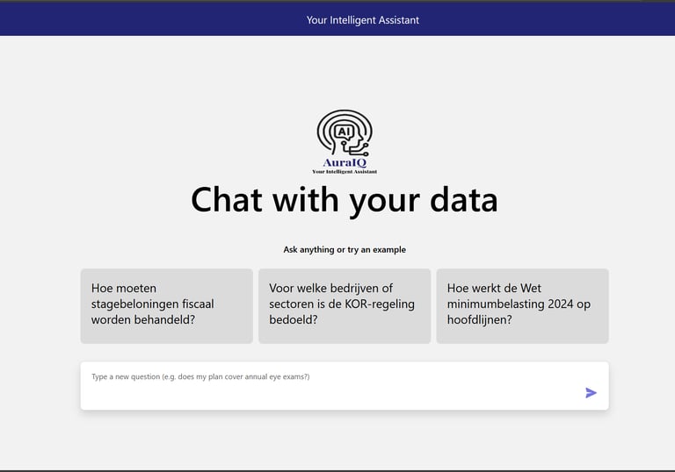Image resolution: width=675 pixels, height=472 pixels.
Task: Click the AuraIQ brain logo graphic
Action: point(345,133)
